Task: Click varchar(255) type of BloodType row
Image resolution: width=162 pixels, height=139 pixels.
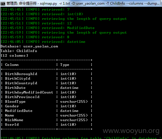Action: click(74, 102)
